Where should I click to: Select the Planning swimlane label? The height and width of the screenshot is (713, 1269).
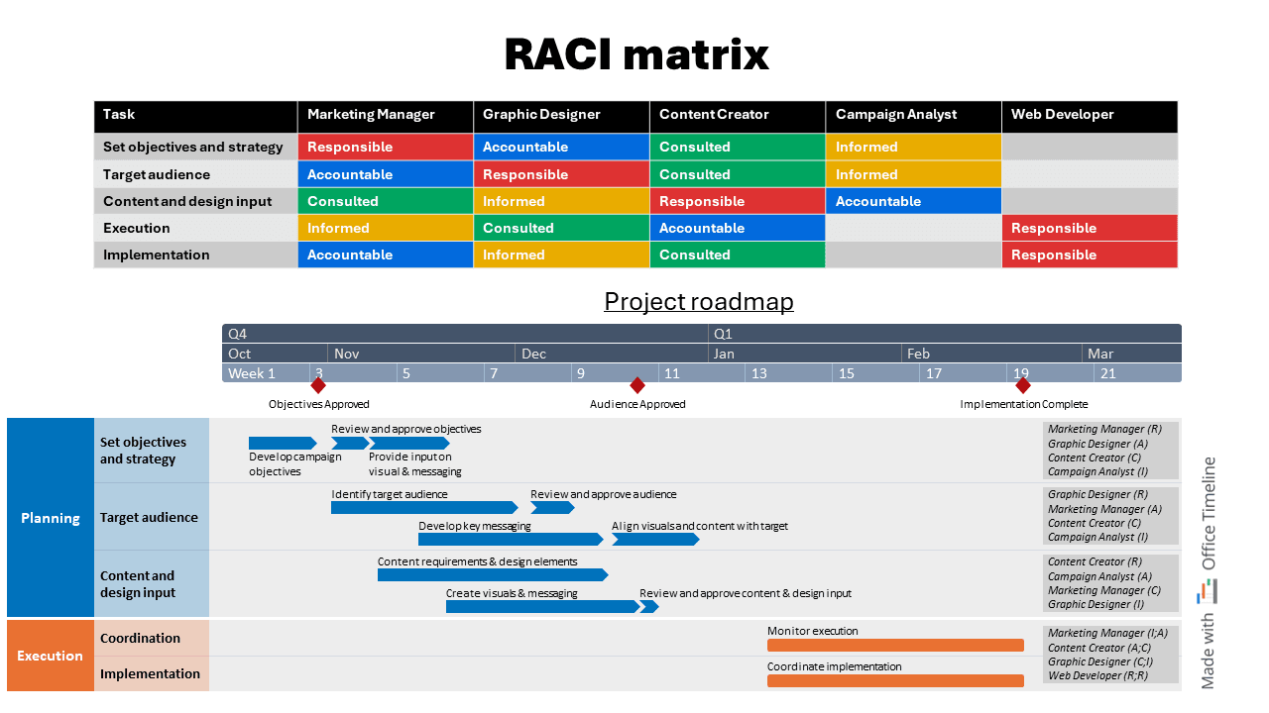[49, 518]
